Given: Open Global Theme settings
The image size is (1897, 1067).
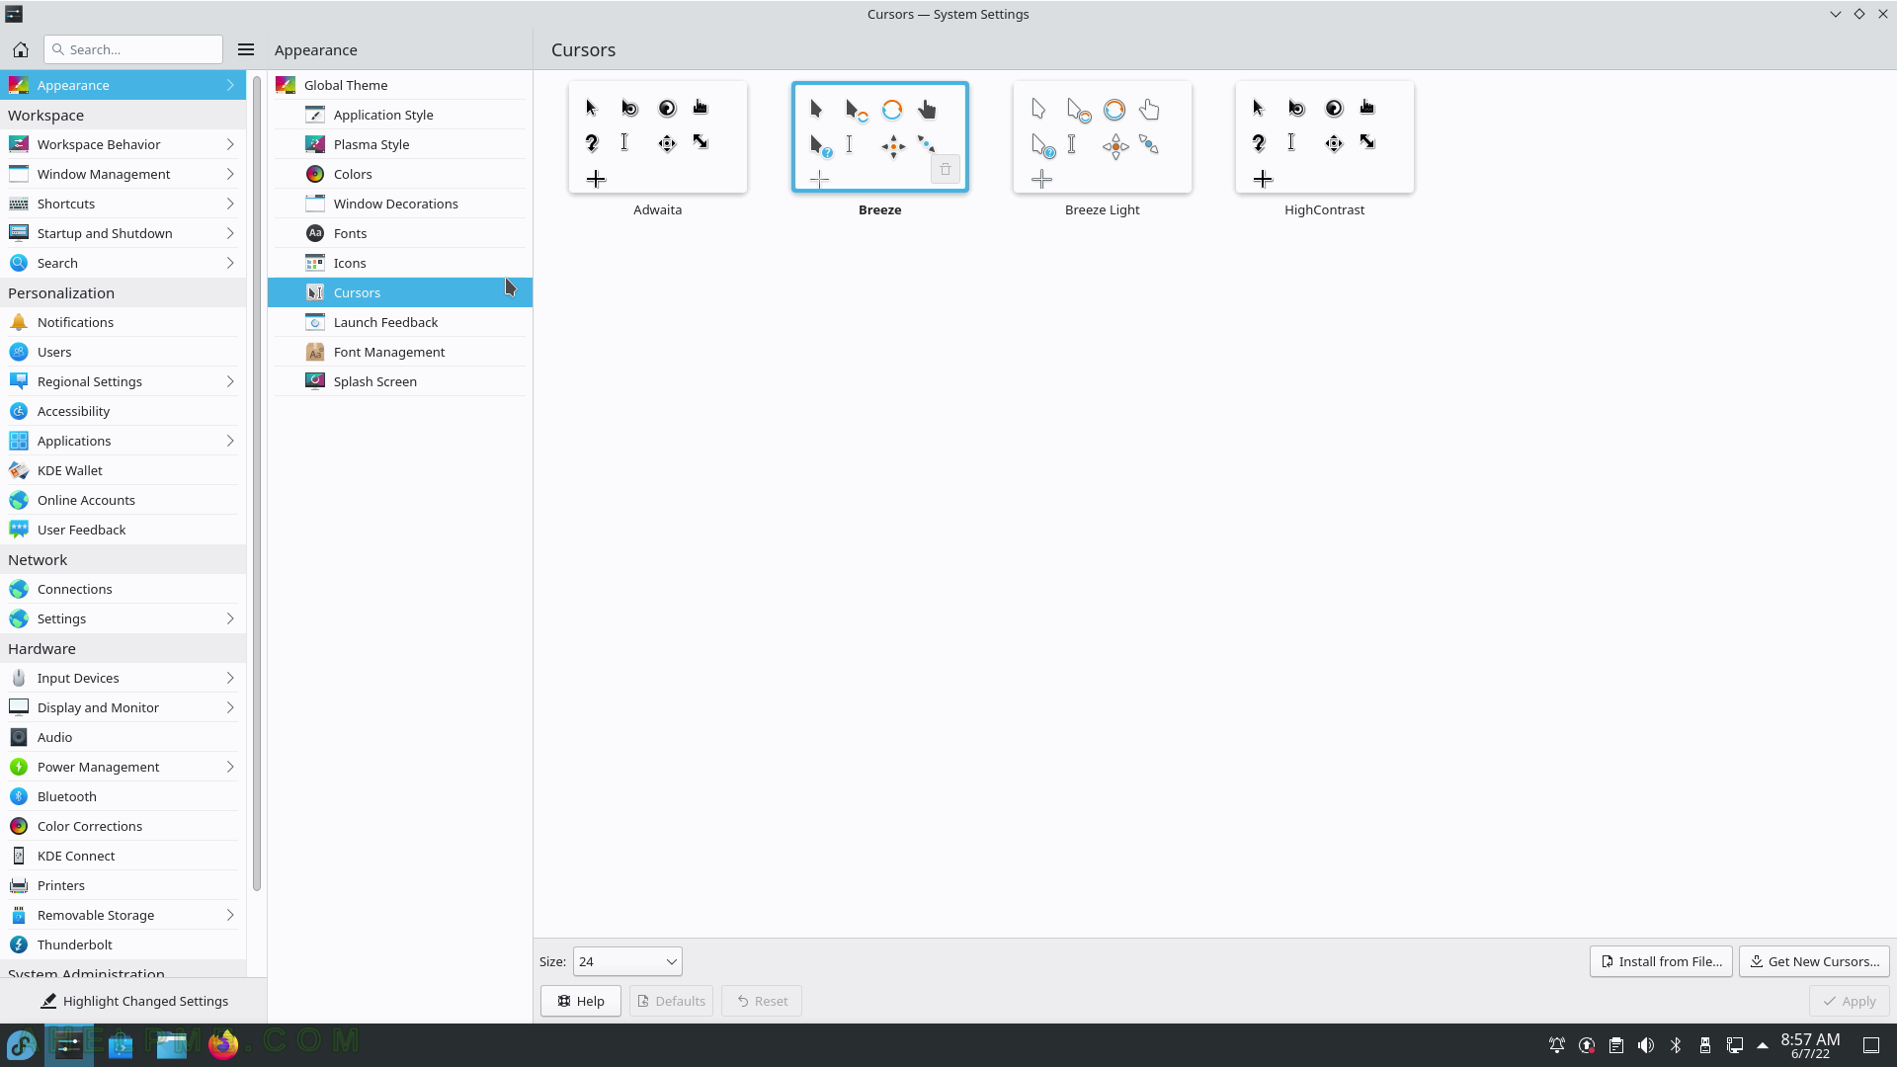Looking at the screenshot, I should coord(400,85).
